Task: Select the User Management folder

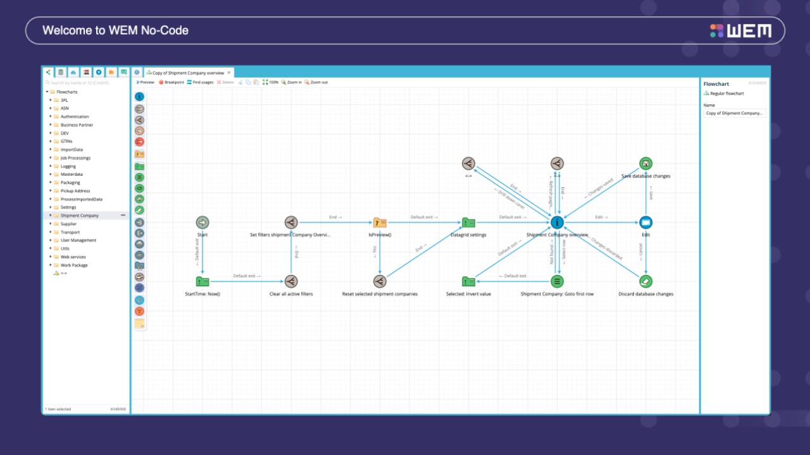Action: [x=78, y=240]
